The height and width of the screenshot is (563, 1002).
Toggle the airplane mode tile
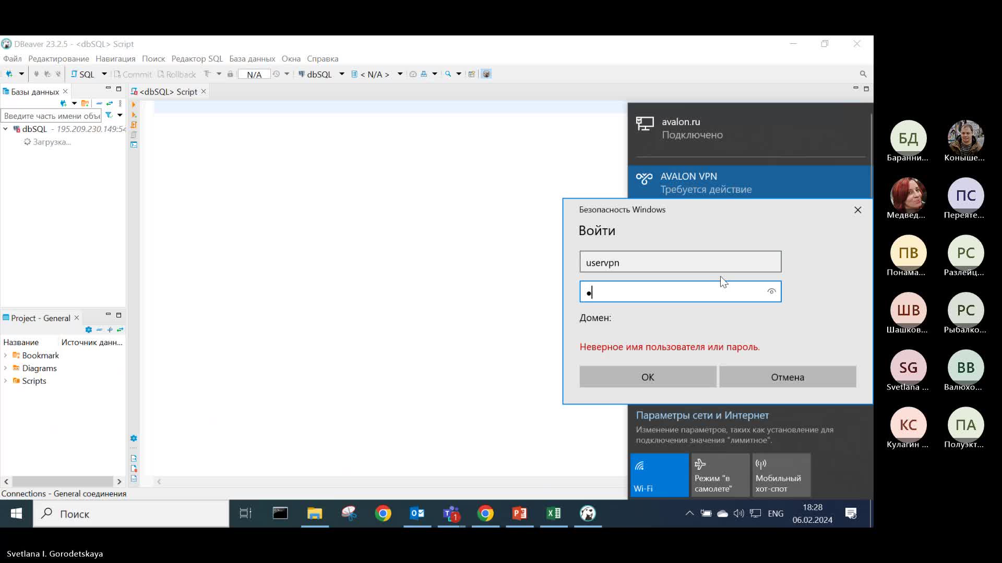click(x=720, y=475)
